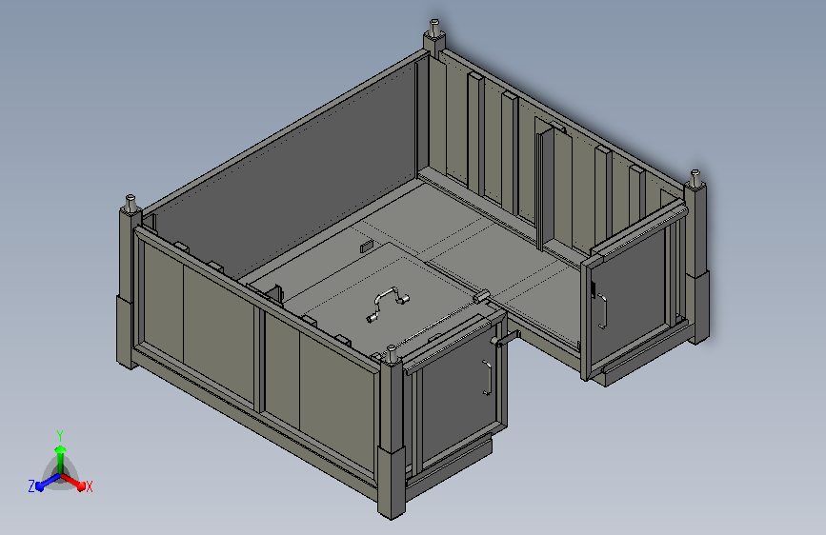Select the lifting handle on the floor hatch
The width and height of the screenshot is (826, 535).
click(x=389, y=304)
